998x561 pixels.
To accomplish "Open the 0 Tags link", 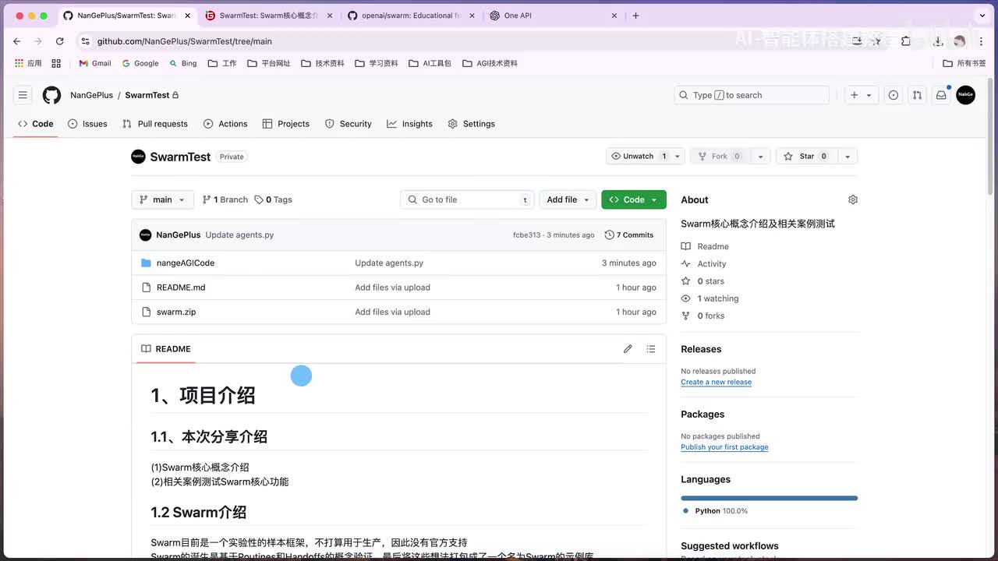I will click(273, 200).
